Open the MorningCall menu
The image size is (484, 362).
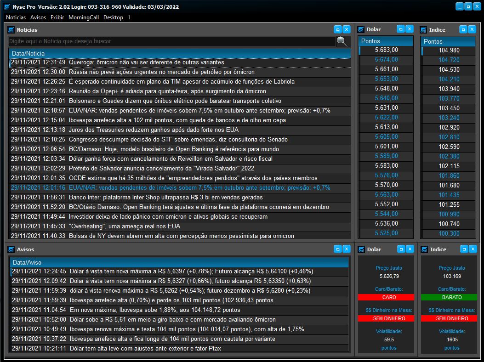coord(83,17)
